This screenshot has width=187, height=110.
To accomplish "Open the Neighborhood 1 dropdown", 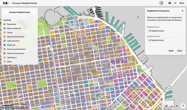I will point(165,31).
